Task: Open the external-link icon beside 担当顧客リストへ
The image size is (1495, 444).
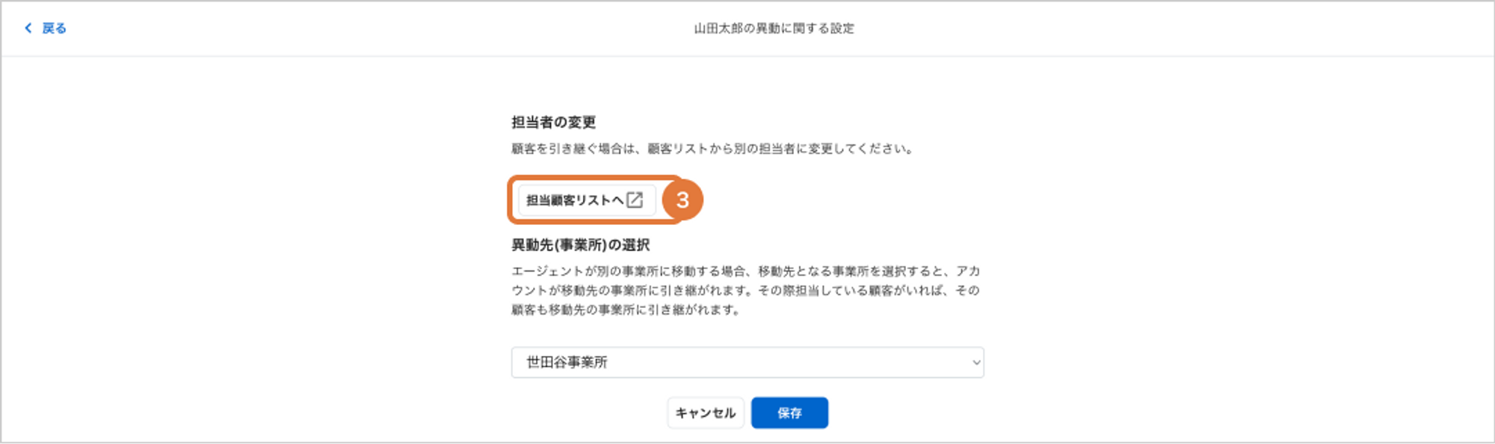Action: pyautogui.click(x=635, y=200)
